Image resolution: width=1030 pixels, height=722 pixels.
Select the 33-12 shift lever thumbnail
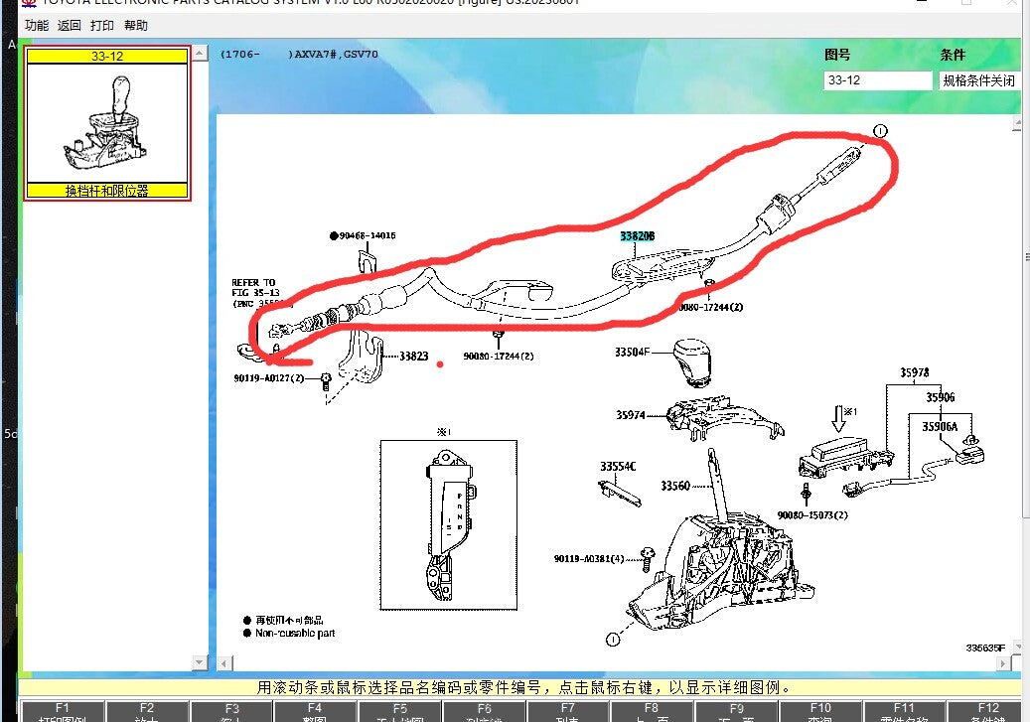(x=107, y=123)
